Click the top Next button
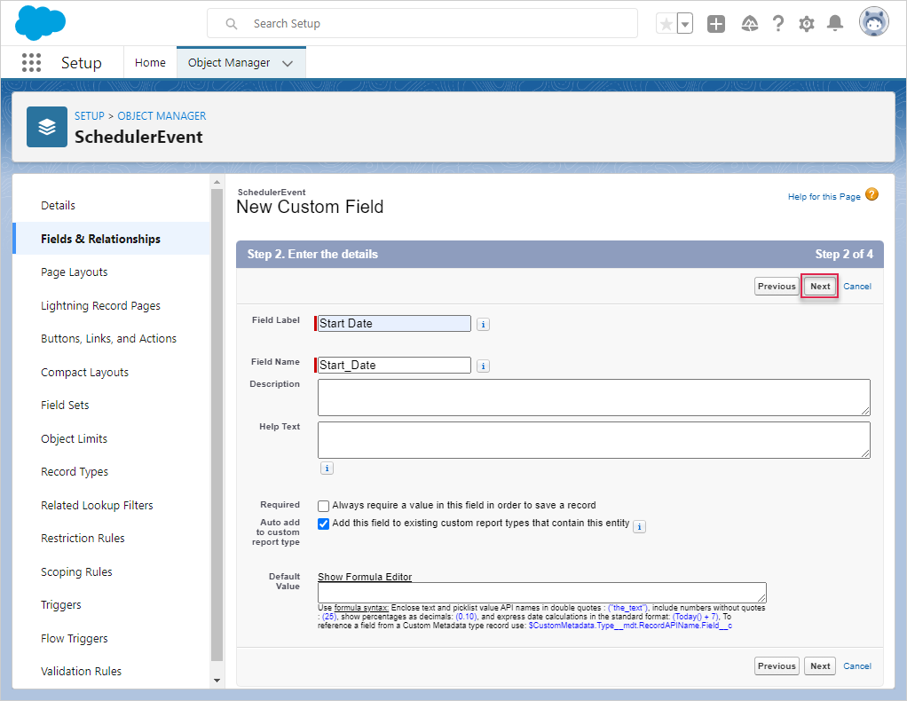Viewport: 907px width, 701px height. pos(820,286)
